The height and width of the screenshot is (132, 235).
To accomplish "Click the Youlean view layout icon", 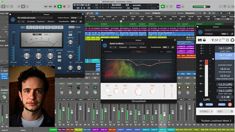I will click(200, 40).
